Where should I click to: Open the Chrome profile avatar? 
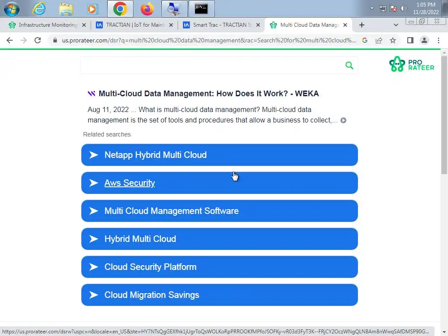coord(424,40)
